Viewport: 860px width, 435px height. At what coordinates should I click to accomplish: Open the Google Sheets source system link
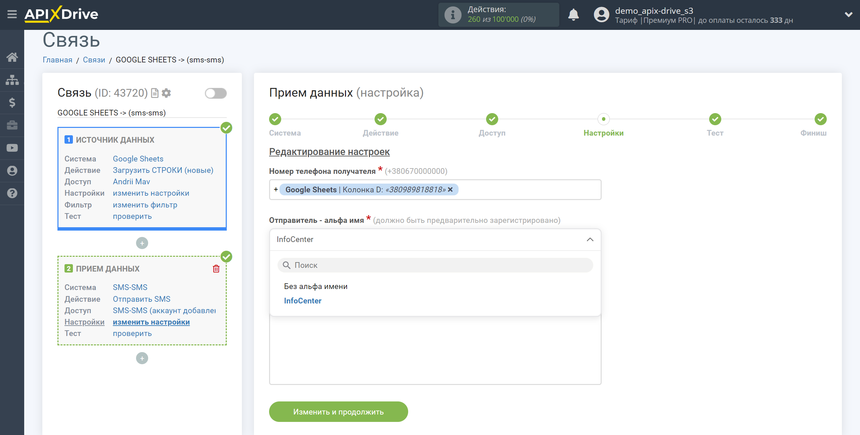point(138,159)
